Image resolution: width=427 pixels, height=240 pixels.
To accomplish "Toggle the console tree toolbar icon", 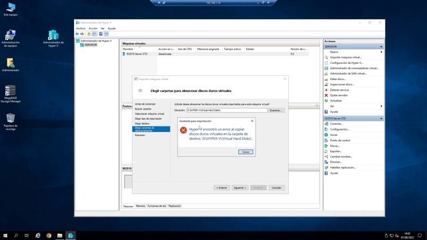I will pos(94,34).
